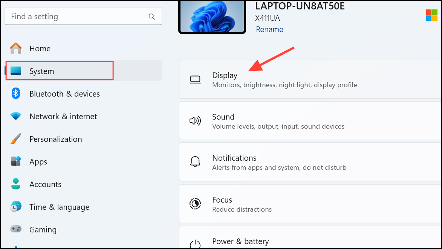
Task: Click the X411UA model text
Action: 268,18
